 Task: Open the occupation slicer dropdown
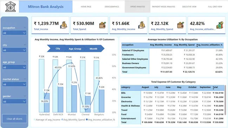pyautogui.click(x=14, y=33)
